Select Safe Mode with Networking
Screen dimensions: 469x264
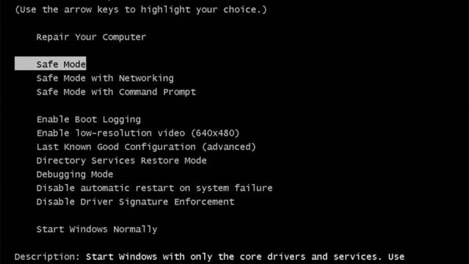tap(105, 78)
